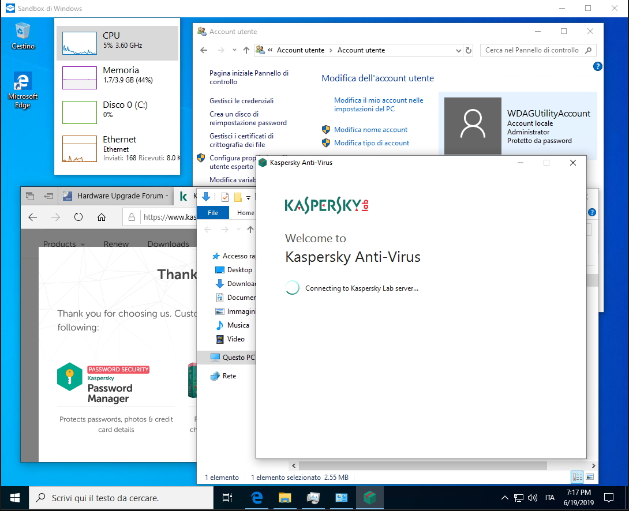This screenshot has width=629, height=511.
Task: Click the WDAGUtilityAccount user avatar
Action: click(473, 126)
